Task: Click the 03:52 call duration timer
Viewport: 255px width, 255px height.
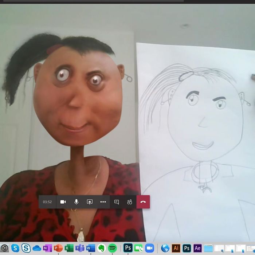Action: pos(47,202)
